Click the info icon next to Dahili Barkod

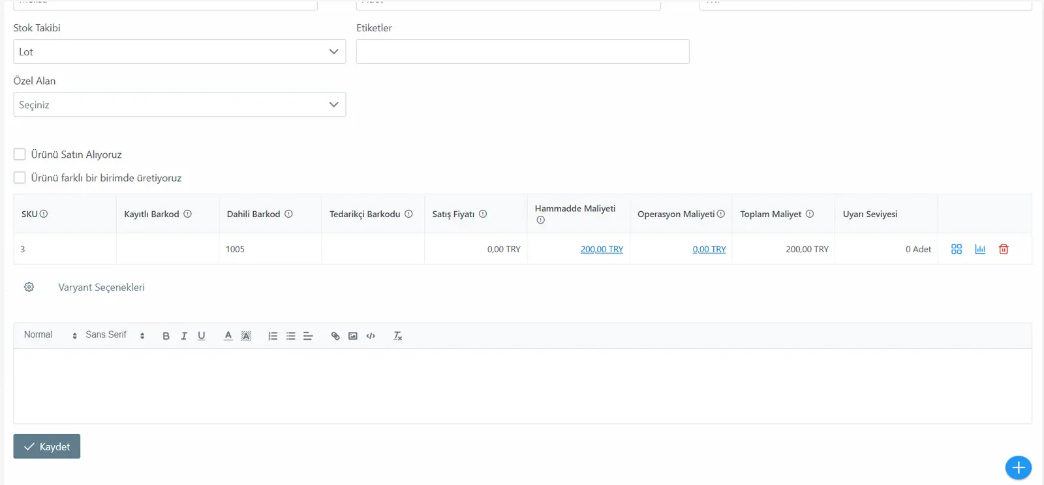coord(288,214)
